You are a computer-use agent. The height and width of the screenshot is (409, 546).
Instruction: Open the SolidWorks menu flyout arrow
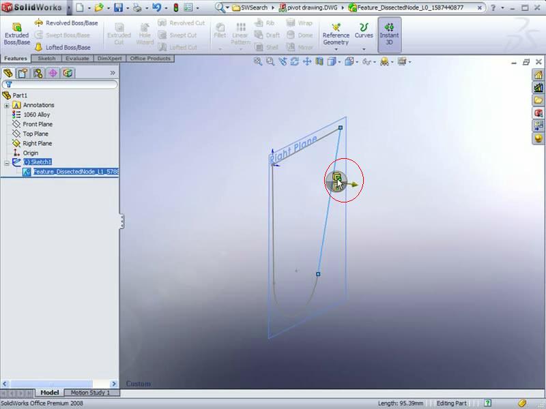point(69,7)
